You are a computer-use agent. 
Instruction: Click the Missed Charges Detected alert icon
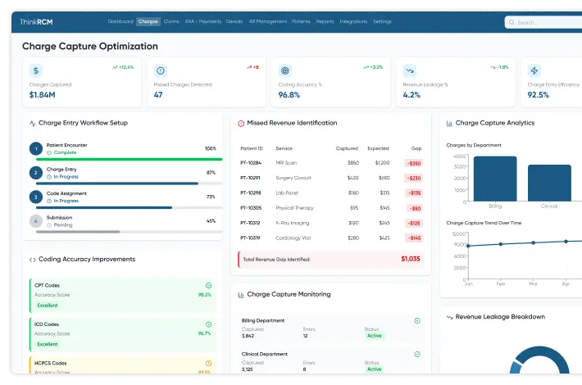click(161, 70)
